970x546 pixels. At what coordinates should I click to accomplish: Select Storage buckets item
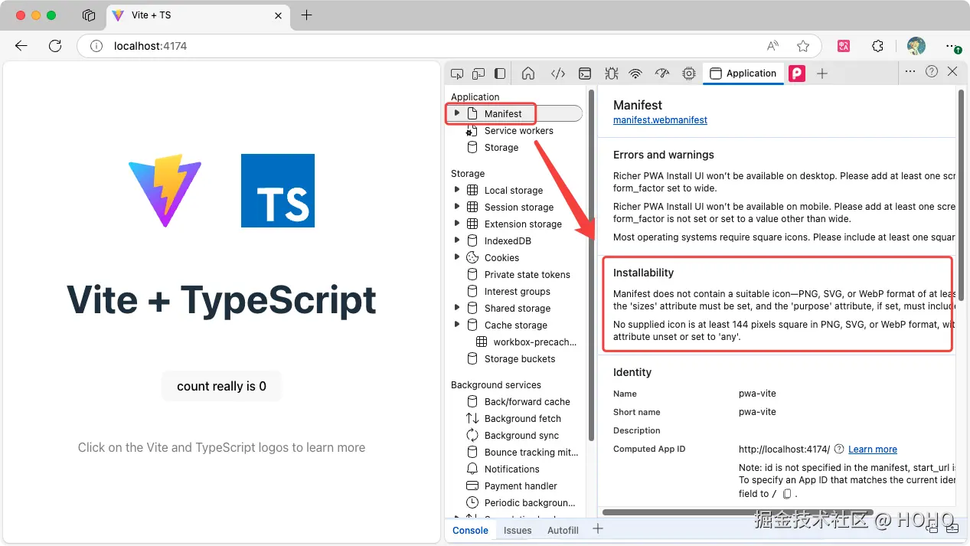pos(520,358)
